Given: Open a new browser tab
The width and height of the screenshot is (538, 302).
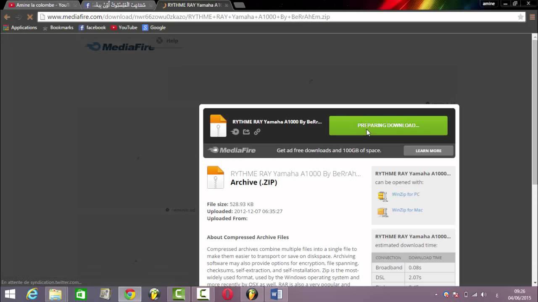Looking at the screenshot, I should click(x=239, y=5).
